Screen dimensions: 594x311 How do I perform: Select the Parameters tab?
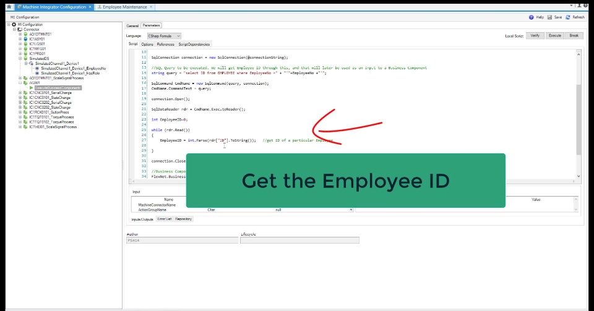tap(151, 25)
